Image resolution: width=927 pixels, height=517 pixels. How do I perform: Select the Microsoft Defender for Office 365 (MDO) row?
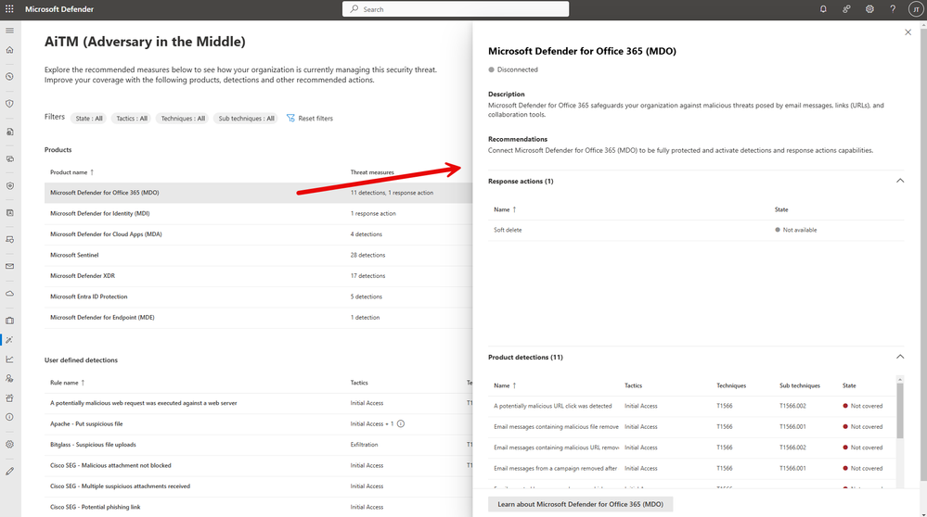click(258, 193)
